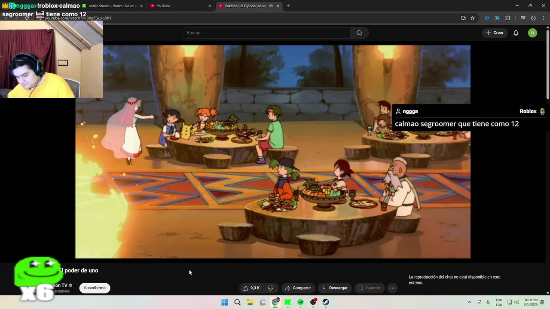This screenshot has height=309, width=550.
Task: Open the video's more actions ellipsis
Action: 392,288
